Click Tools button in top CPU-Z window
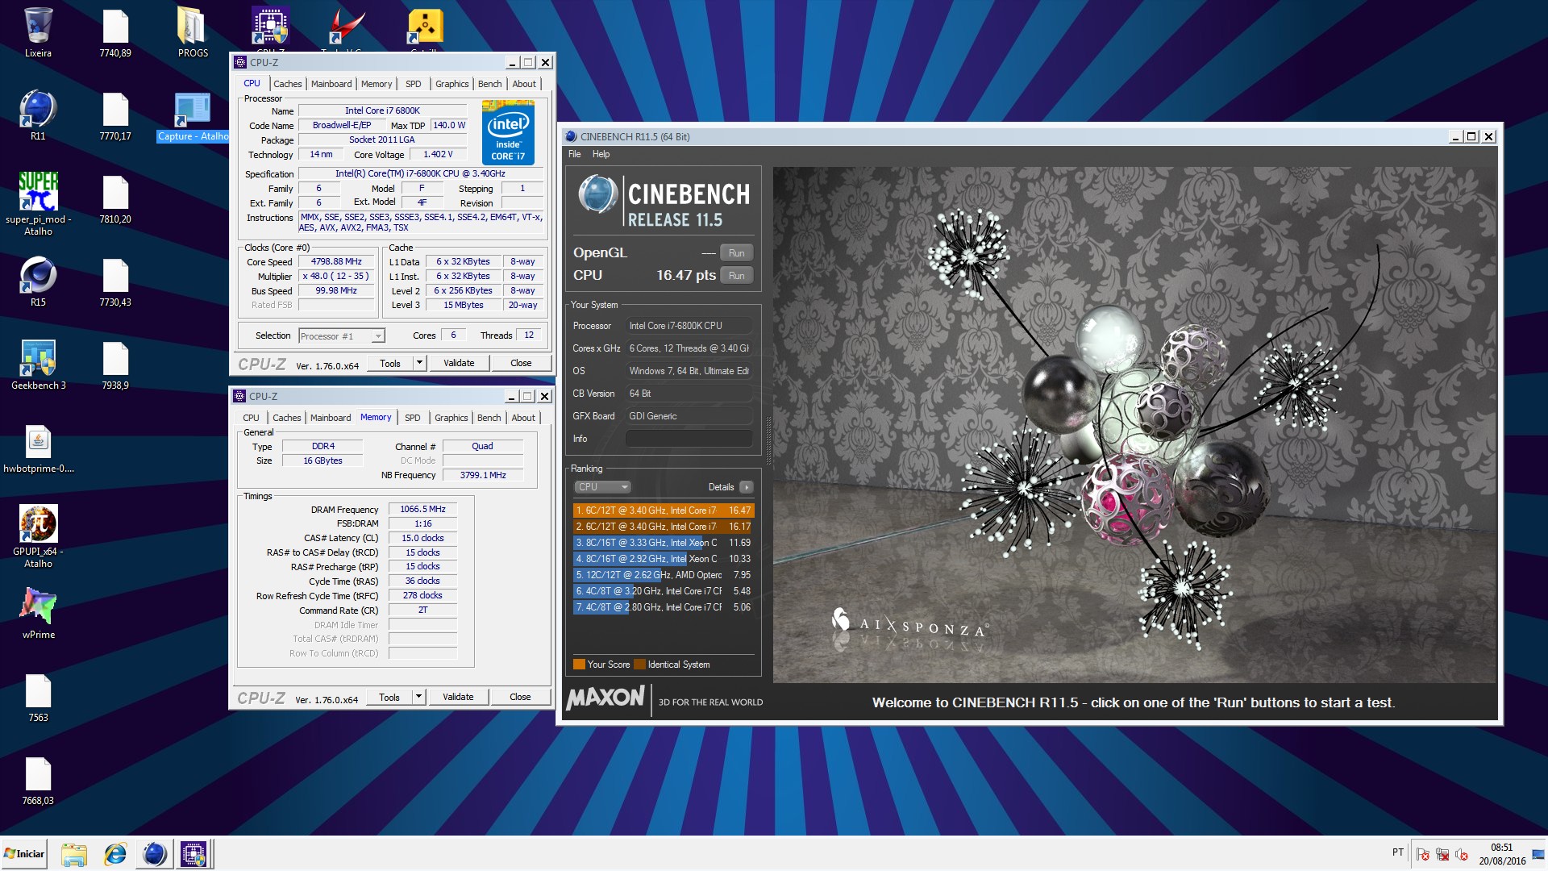The width and height of the screenshot is (1548, 871). 390,363
